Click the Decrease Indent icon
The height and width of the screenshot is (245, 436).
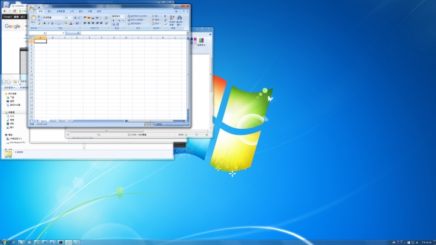[97, 23]
